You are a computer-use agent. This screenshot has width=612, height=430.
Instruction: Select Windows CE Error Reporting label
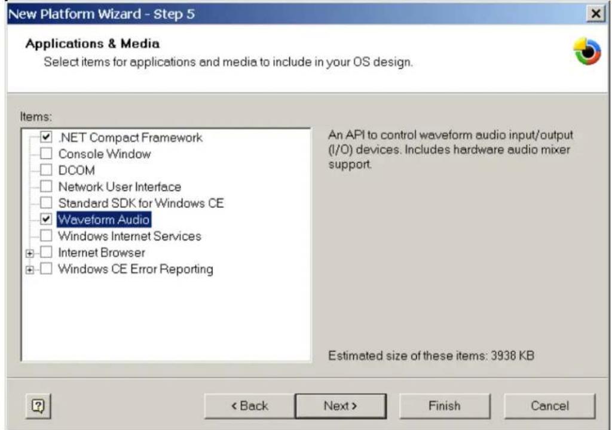coord(136,269)
